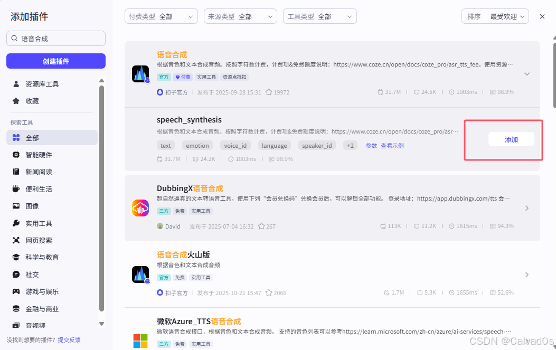This screenshot has width=556, height=350.
Task: Click the voice_id parameter tag
Action: coord(235,145)
